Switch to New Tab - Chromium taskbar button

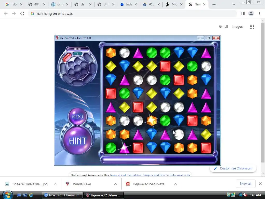tap(62, 195)
